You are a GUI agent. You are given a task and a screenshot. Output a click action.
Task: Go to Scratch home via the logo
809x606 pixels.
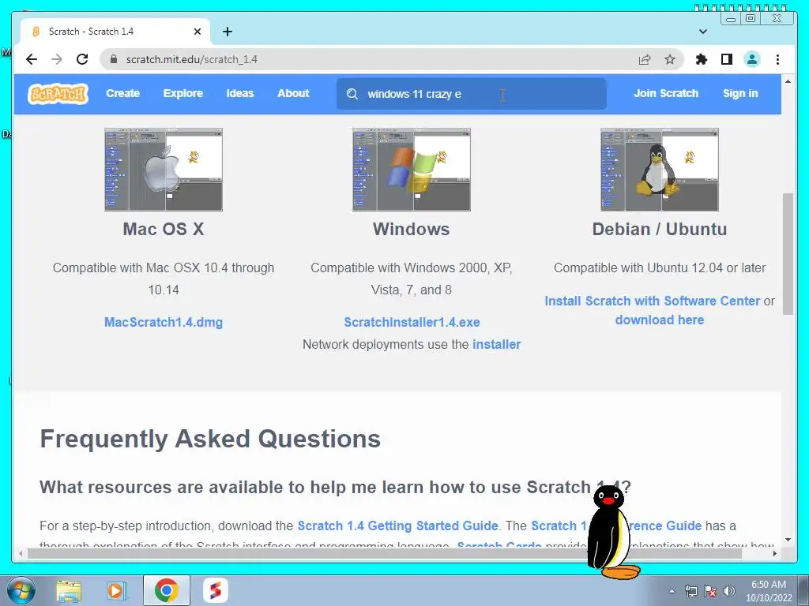(x=58, y=94)
